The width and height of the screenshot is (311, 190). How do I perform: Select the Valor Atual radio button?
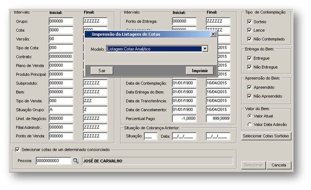point(250,116)
